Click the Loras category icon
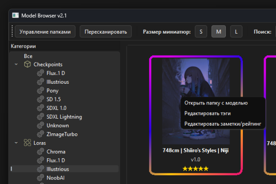276x184 pixels. pos(28,143)
